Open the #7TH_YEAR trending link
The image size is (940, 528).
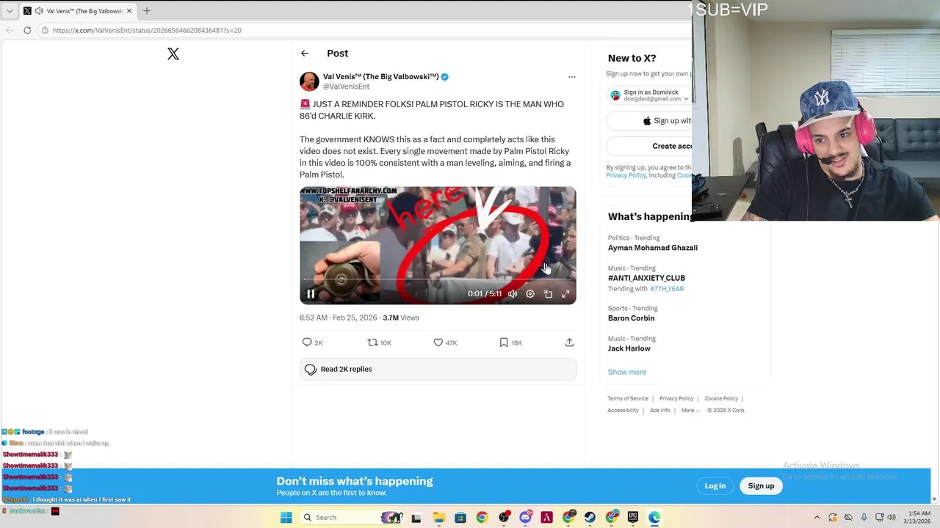[x=667, y=289]
